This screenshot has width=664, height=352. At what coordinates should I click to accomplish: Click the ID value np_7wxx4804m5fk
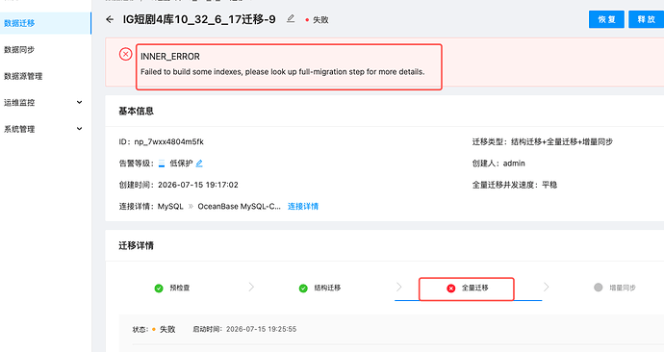point(169,141)
